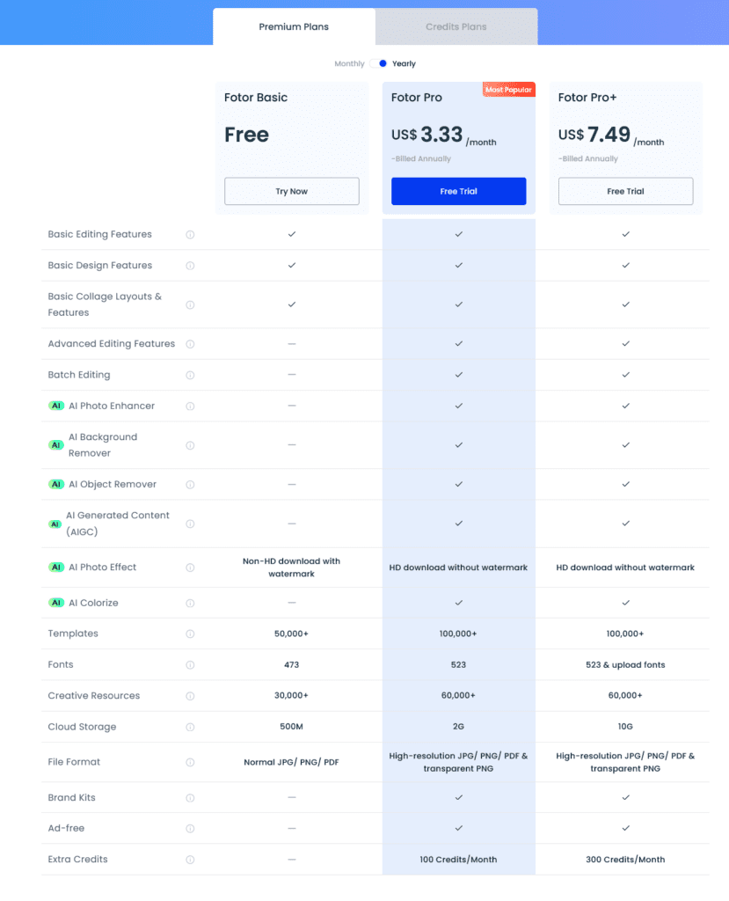This screenshot has width=729, height=901.
Task: Select Monthly billing option
Action: point(349,63)
